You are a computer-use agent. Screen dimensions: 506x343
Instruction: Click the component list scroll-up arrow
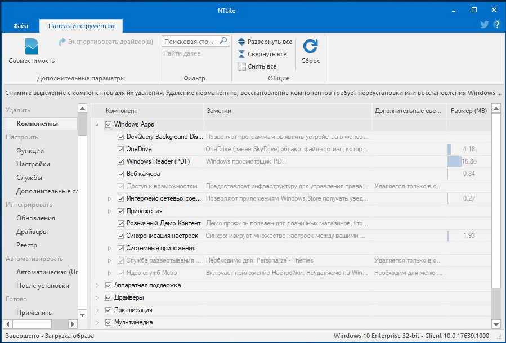pyautogui.click(x=496, y=109)
